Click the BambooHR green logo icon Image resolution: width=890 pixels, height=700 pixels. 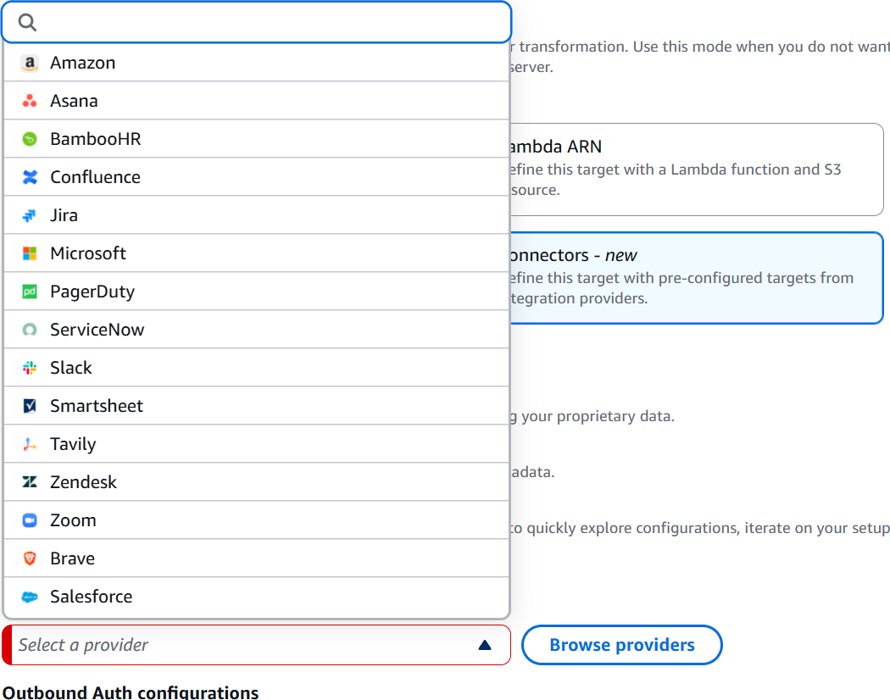point(30,139)
